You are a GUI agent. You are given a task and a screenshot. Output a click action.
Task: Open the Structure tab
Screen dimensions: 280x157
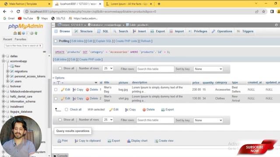(84, 31)
